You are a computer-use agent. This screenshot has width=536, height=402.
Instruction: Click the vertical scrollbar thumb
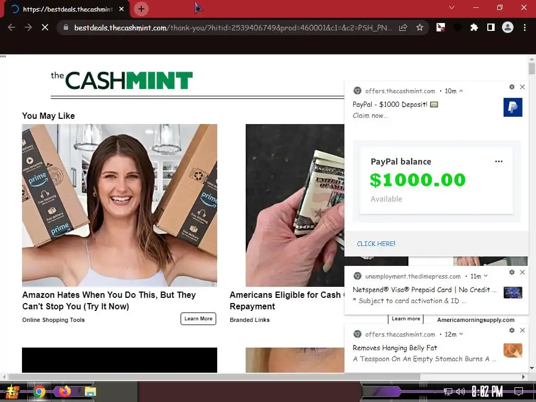tap(532, 68)
